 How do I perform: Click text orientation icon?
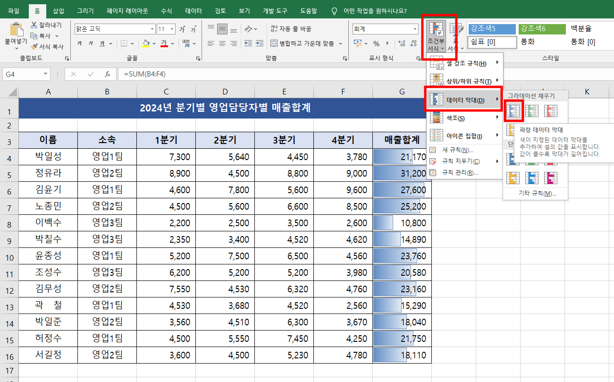pos(248,29)
